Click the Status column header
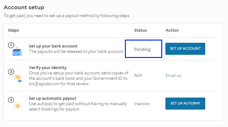The width and height of the screenshot is (228, 127). point(140,30)
